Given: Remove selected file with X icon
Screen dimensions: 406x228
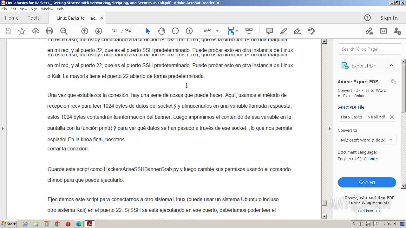Looking at the screenshot, I should pyautogui.click(x=392, y=117).
